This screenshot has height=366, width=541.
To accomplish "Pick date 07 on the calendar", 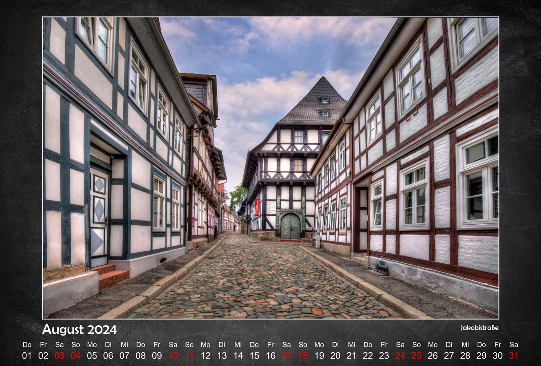I will pos(124,355).
